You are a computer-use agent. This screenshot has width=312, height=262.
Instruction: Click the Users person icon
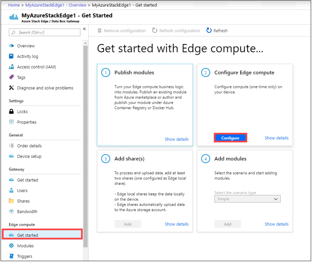[x=11, y=190]
